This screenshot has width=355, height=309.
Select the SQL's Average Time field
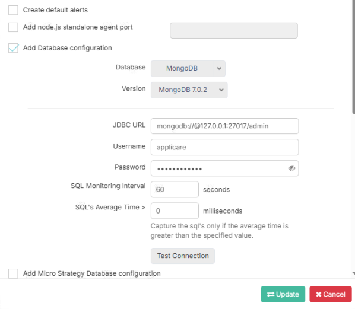pyautogui.click(x=175, y=211)
